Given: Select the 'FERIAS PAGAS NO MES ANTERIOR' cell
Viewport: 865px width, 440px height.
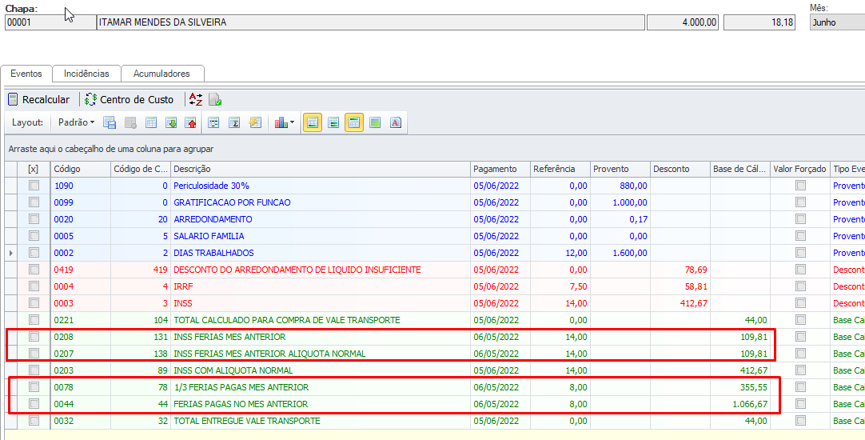Looking at the screenshot, I should pos(321,403).
